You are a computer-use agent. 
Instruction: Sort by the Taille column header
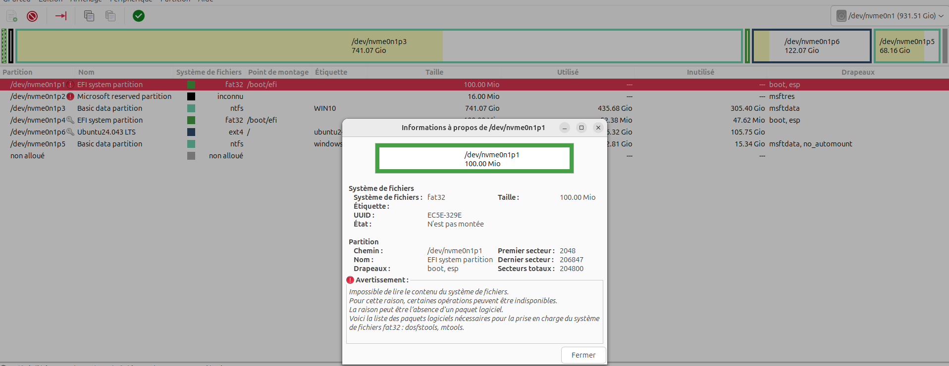pos(434,72)
